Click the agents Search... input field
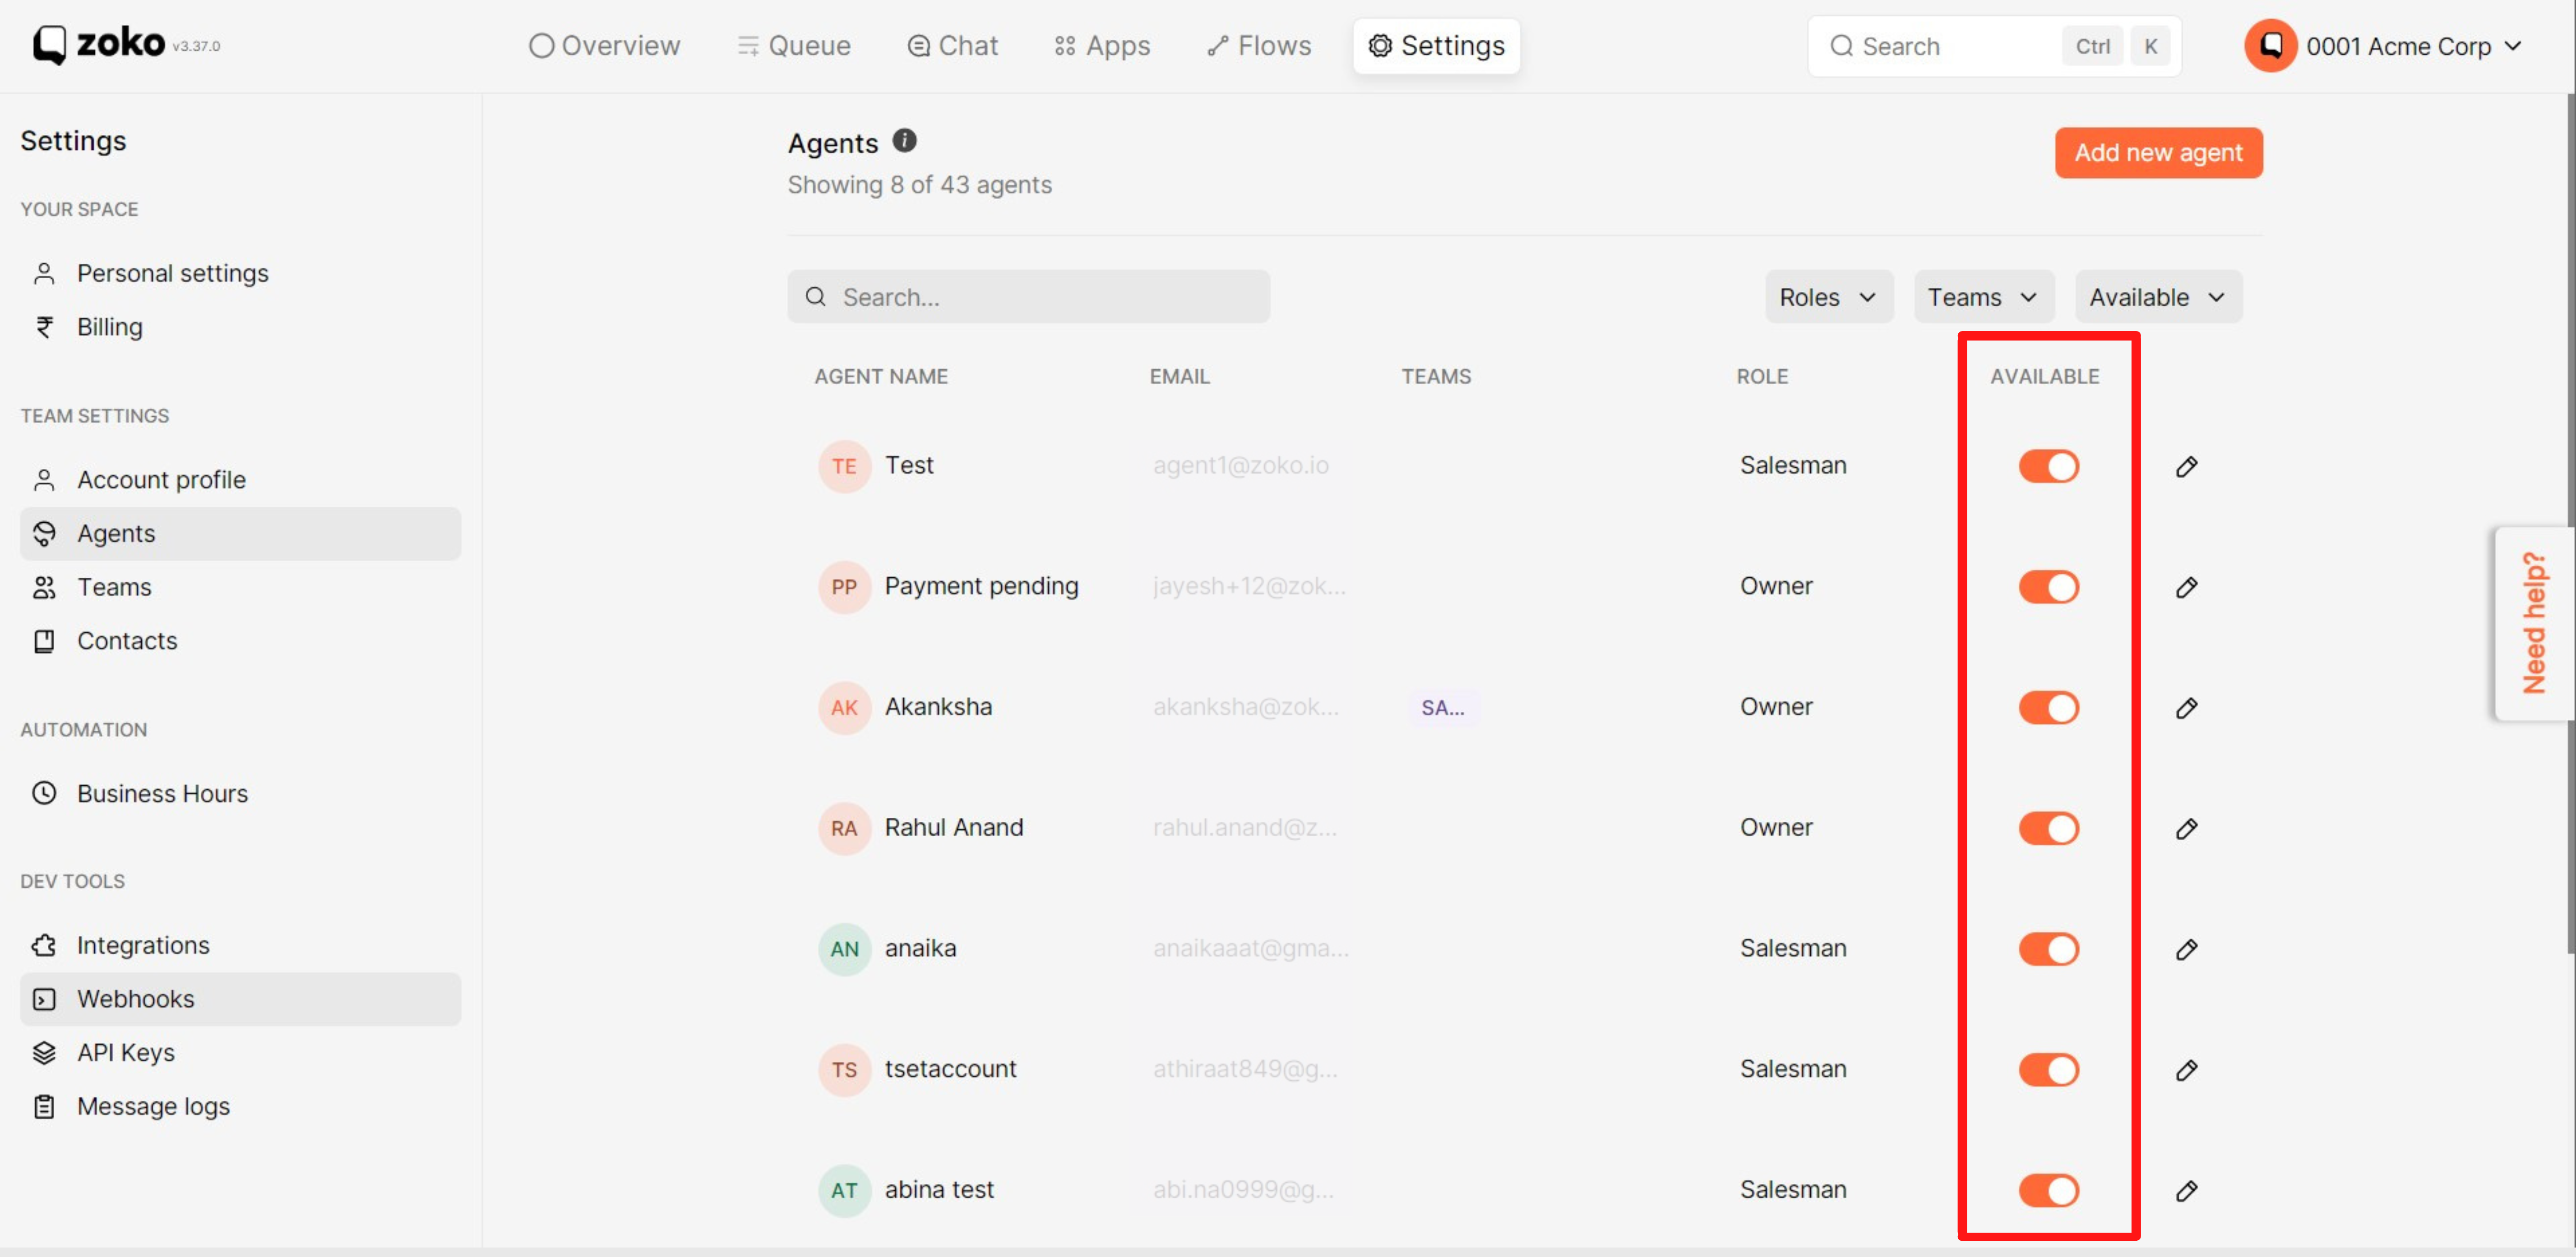This screenshot has height=1257, width=2576. tap(1028, 297)
